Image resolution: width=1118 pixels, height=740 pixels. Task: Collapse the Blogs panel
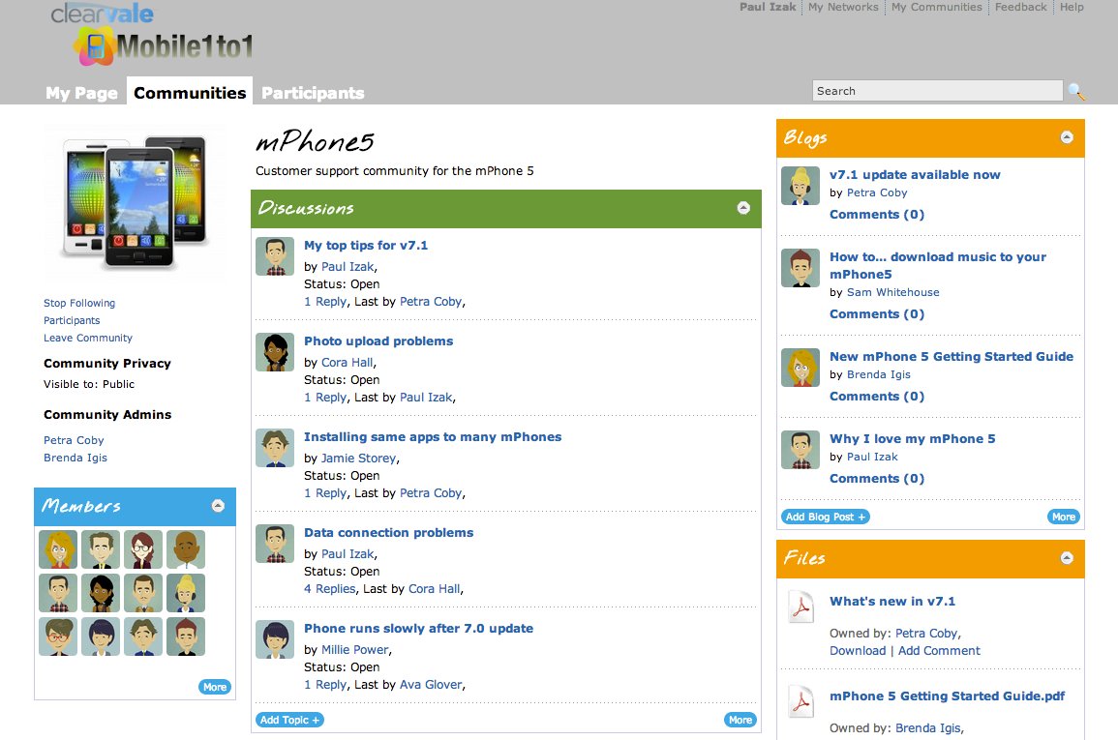click(x=1067, y=137)
